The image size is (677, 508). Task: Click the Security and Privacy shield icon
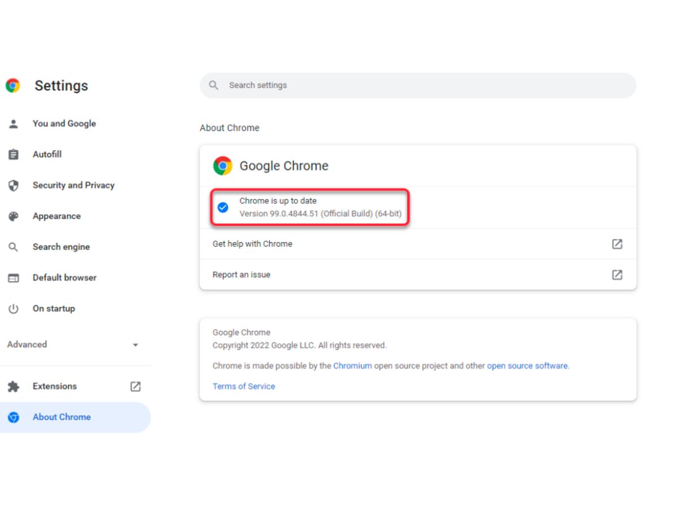point(14,185)
